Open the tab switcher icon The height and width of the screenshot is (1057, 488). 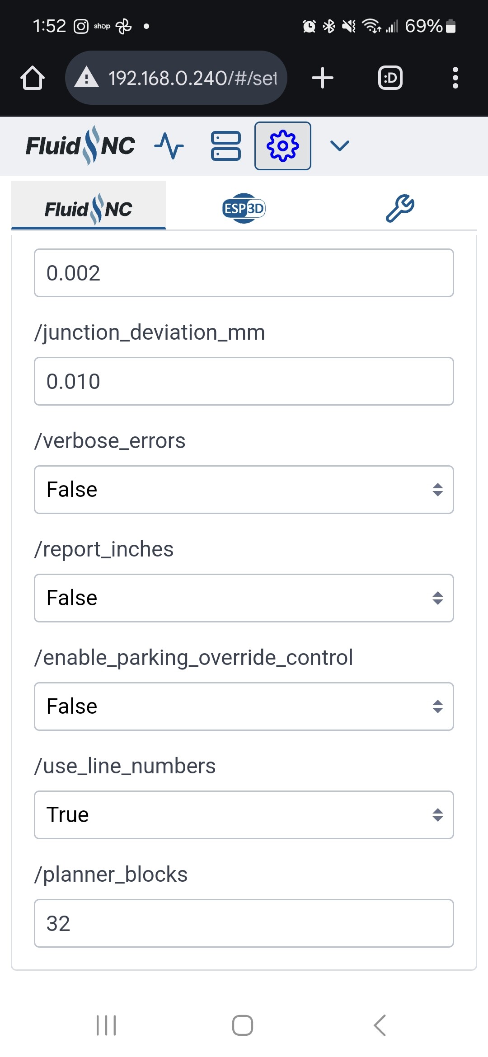(x=390, y=78)
